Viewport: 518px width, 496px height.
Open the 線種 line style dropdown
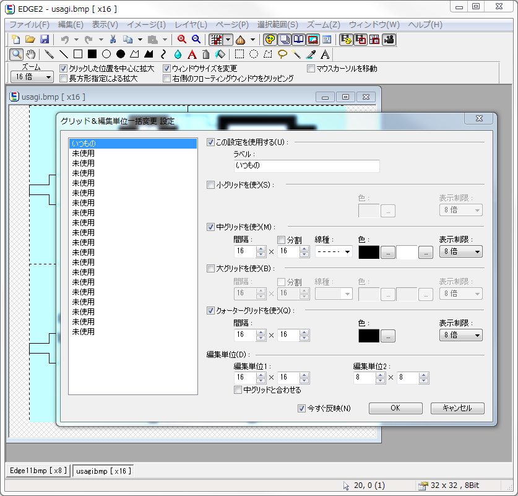tap(334, 252)
